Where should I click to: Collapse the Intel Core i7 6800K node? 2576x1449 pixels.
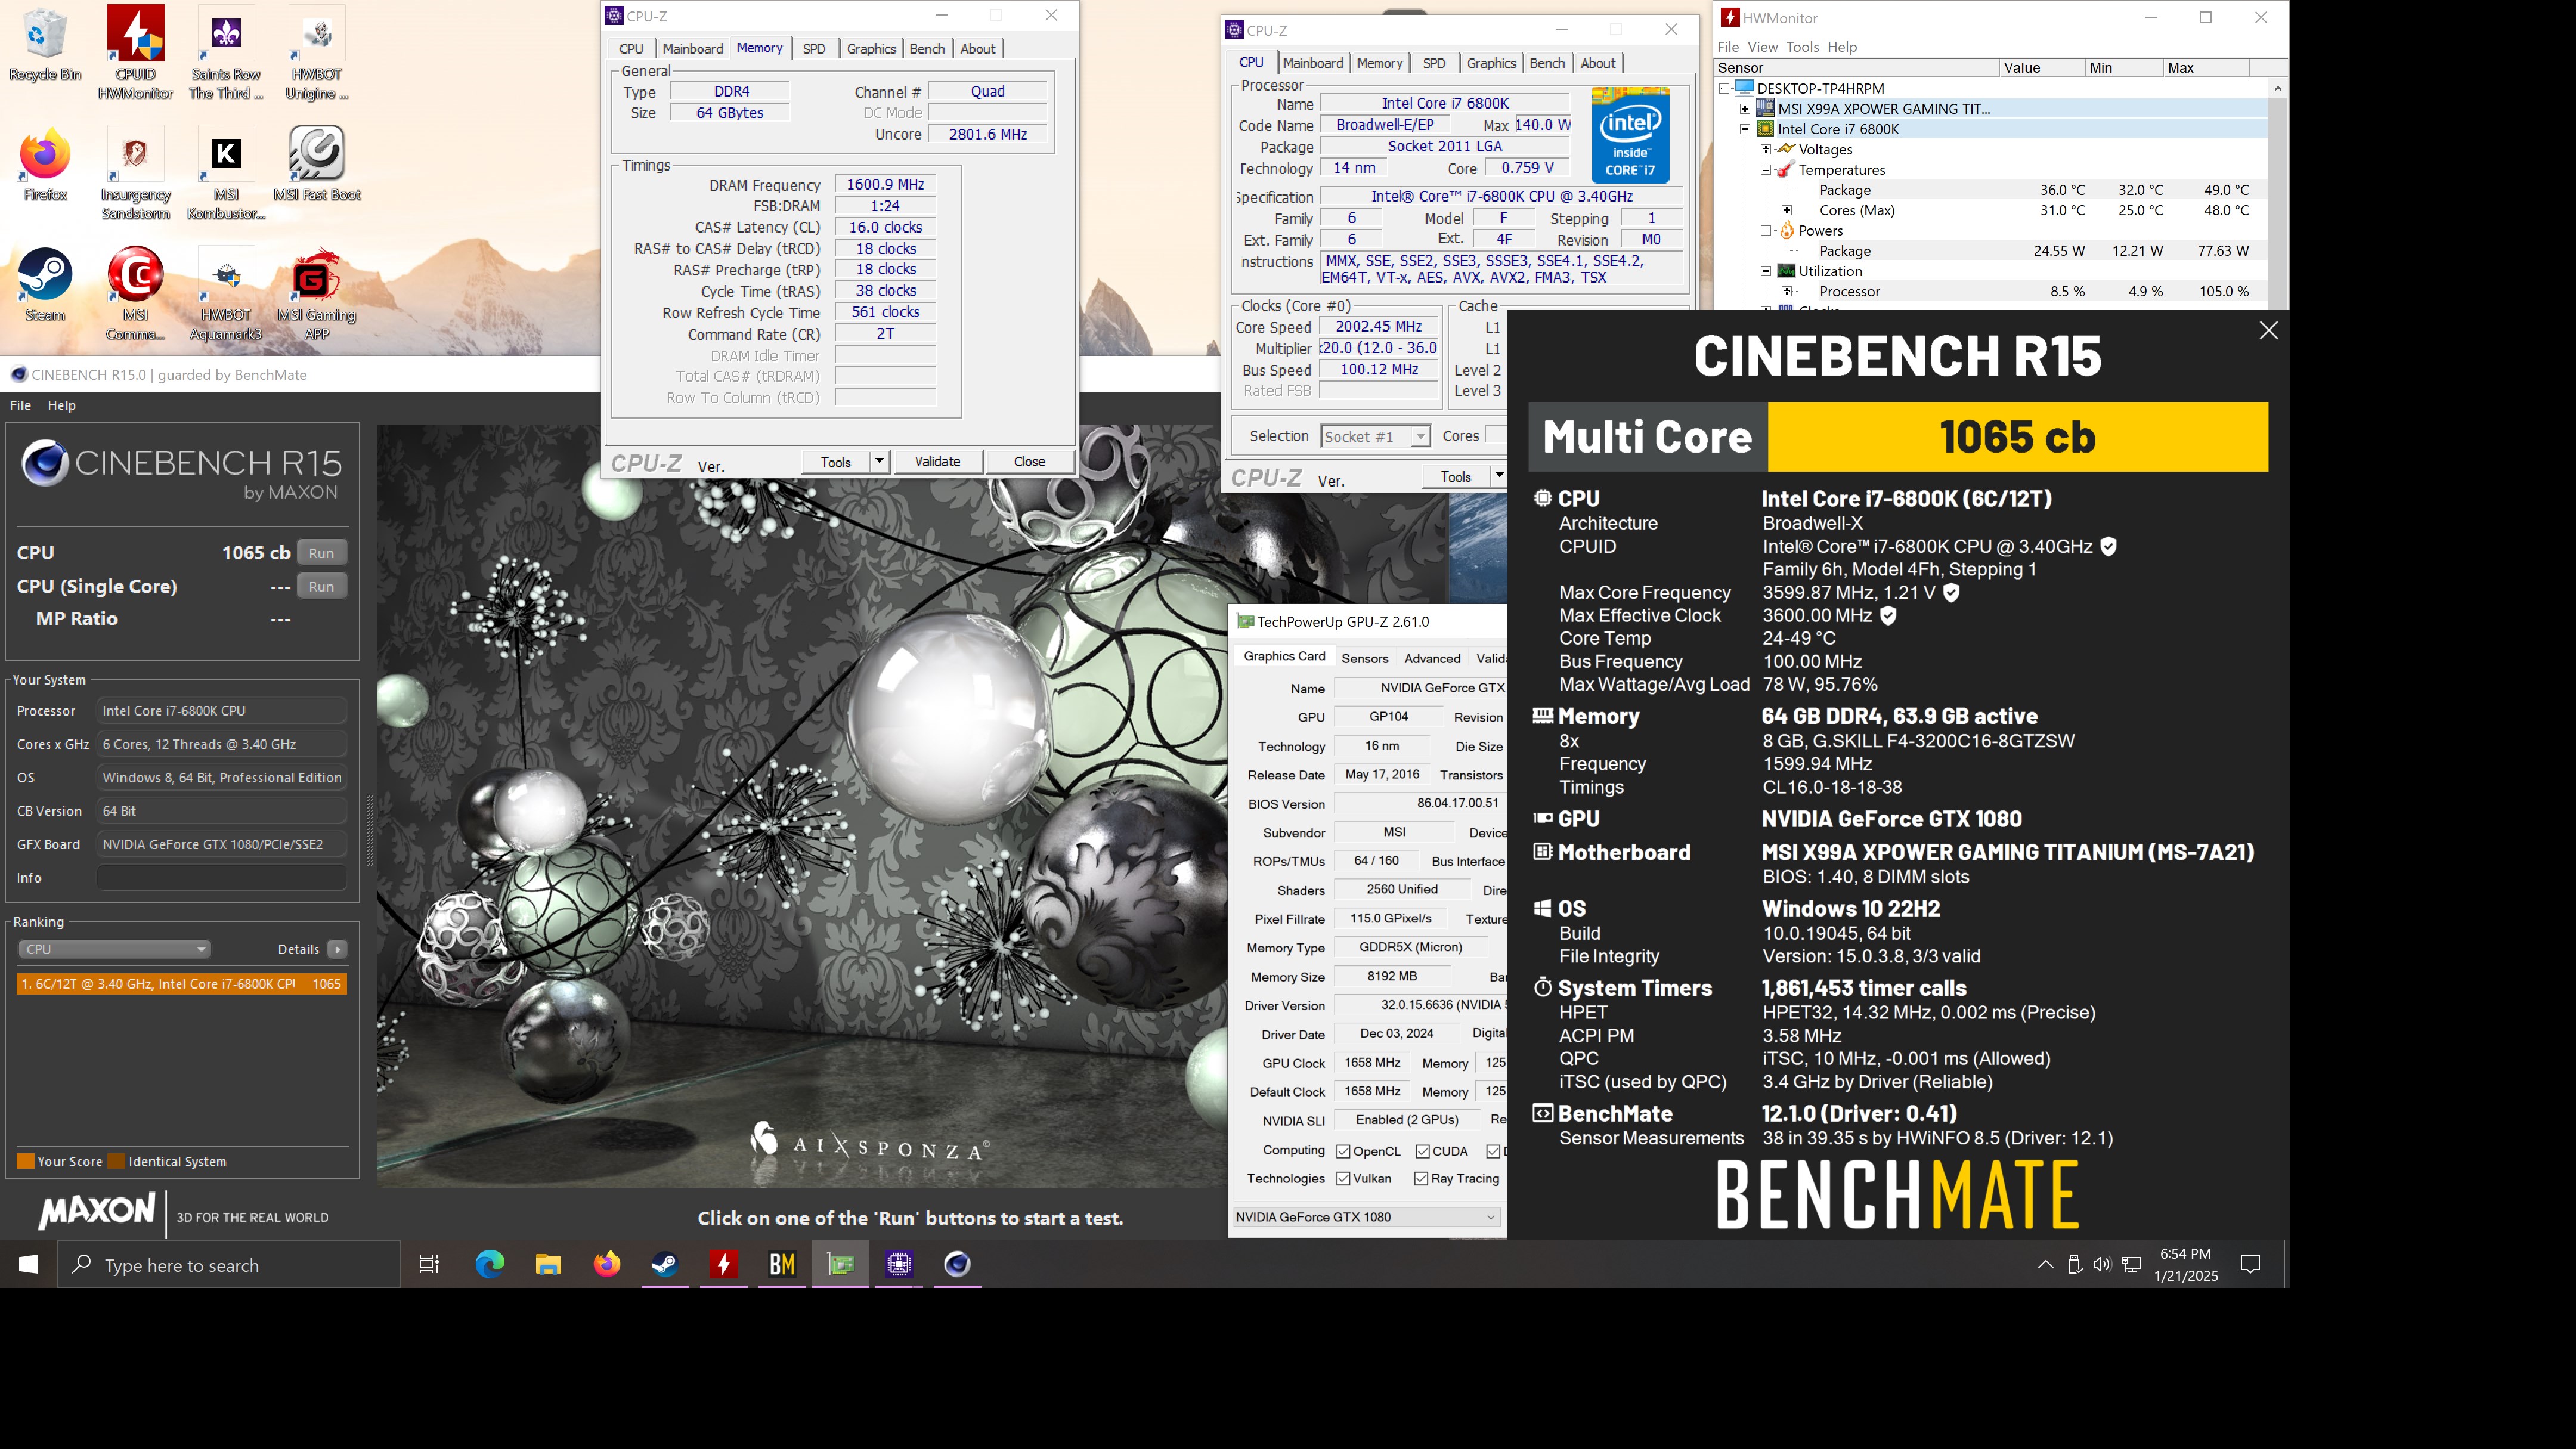1745,129
